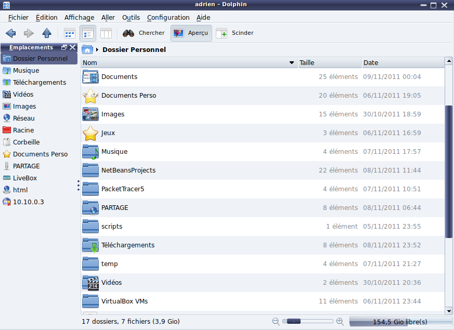Open the Fichier menu
Screen dimensions: 454x330
[18, 18]
